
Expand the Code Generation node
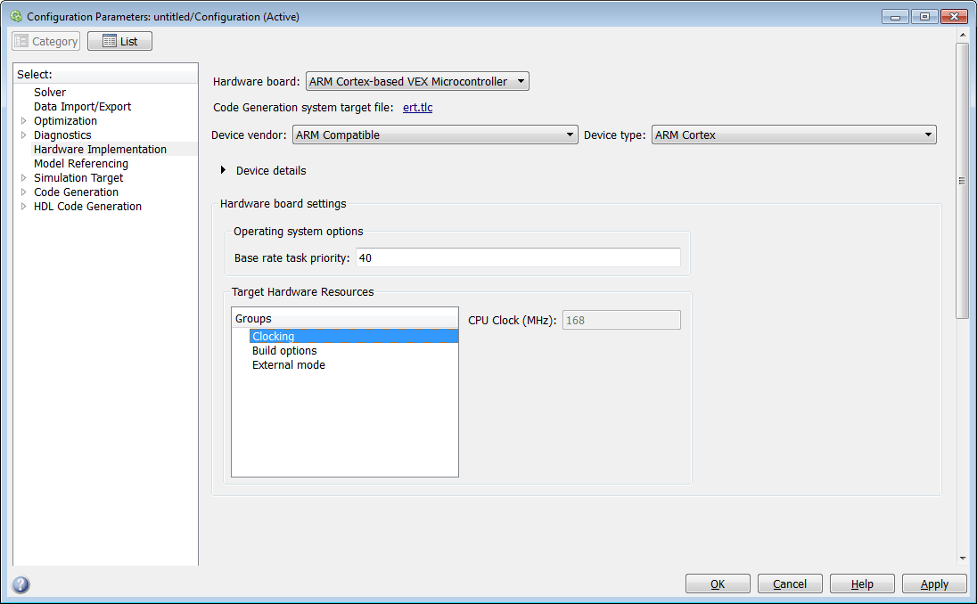[x=24, y=192]
